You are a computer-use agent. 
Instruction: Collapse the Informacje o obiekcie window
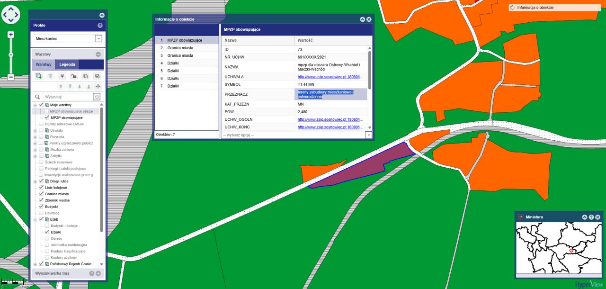point(362,19)
